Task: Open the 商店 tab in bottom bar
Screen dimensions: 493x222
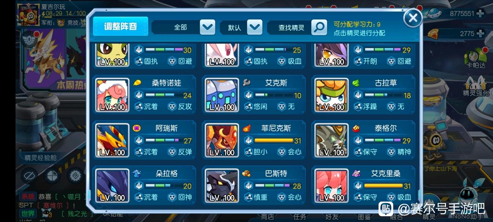Action: [267, 217]
